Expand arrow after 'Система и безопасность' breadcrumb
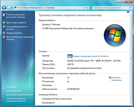Image resolution: width=134 pixels, height=107 pixels. coord(44,8)
